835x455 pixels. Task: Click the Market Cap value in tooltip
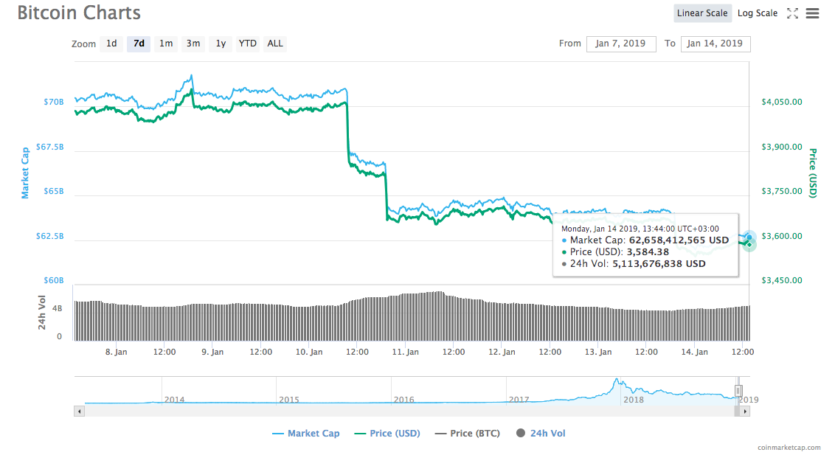pyautogui.click(x=679, y=240)
